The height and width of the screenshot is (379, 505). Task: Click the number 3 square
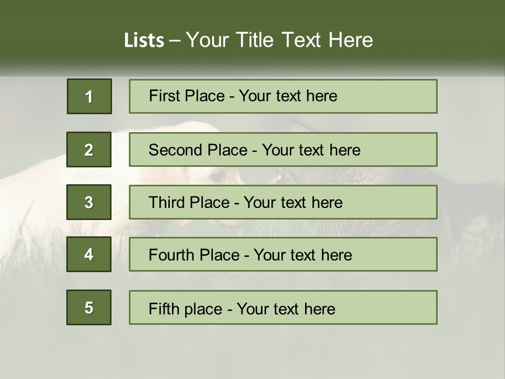coord(89,202)
